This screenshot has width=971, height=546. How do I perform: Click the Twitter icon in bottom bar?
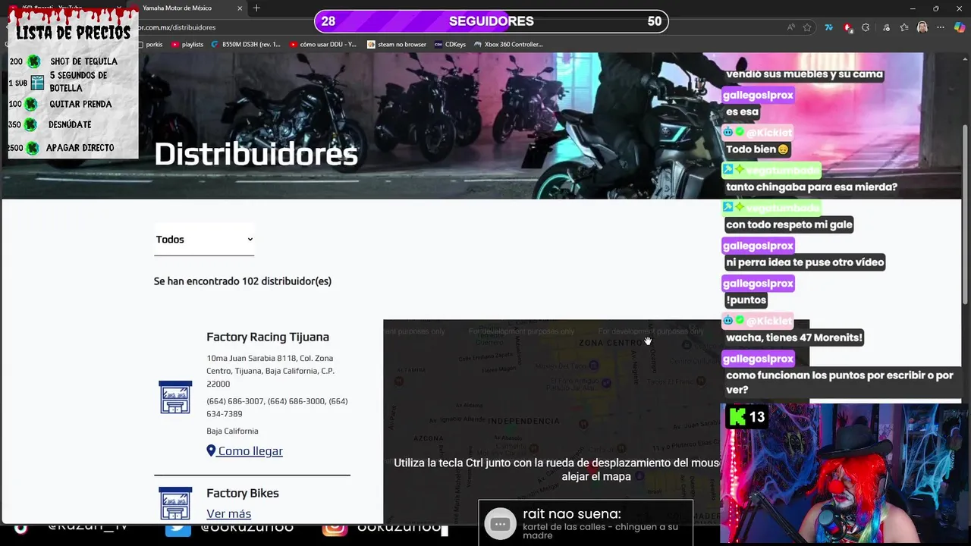tap(178, 528)
